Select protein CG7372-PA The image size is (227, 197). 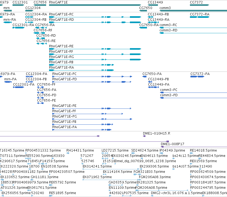click(x=197, y=77)
